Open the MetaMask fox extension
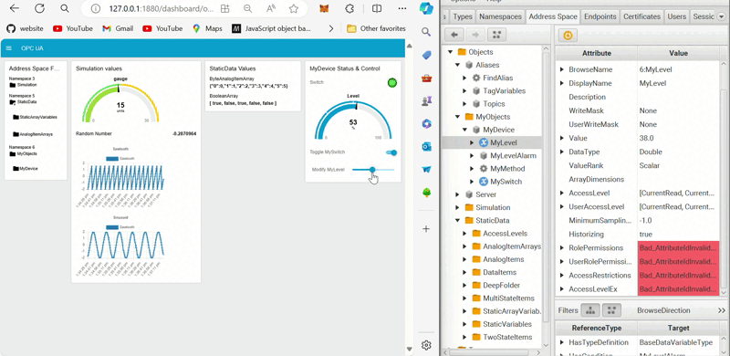 click(325, 8)
